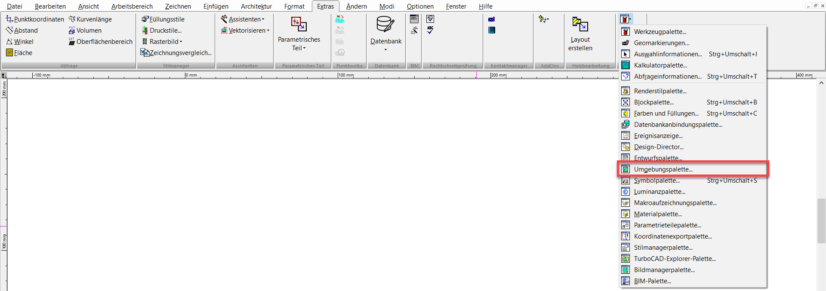Show the Renderstilpalette...
The width and height of the screenshot is (826, 291).
pos(693,91)
